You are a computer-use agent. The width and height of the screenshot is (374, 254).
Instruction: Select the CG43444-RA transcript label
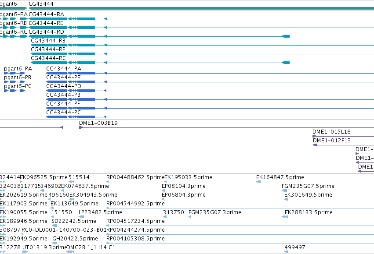point(46,14)
